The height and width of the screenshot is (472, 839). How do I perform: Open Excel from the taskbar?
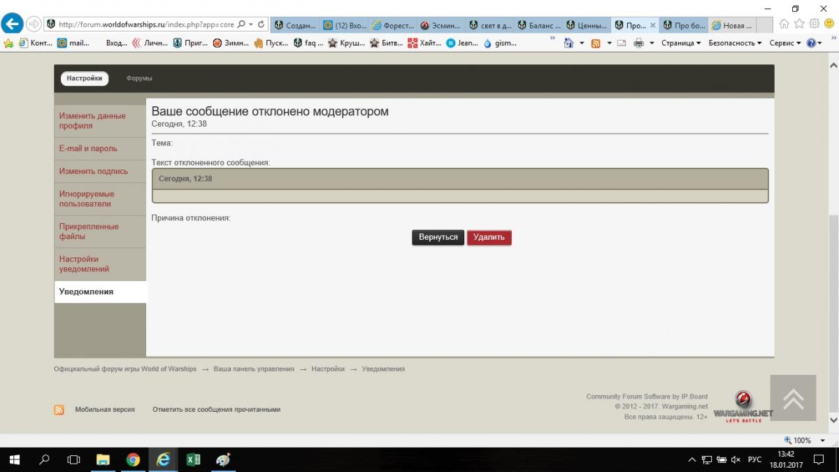[x=194, y=459]
